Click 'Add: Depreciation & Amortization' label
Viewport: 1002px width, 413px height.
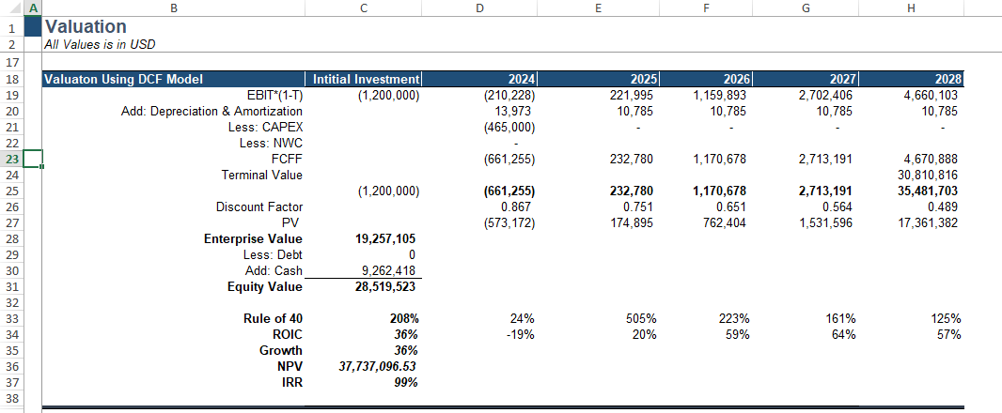[x=212, y=111]
